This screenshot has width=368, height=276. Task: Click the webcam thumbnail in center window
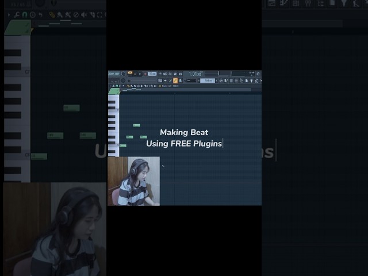[134, 181]
